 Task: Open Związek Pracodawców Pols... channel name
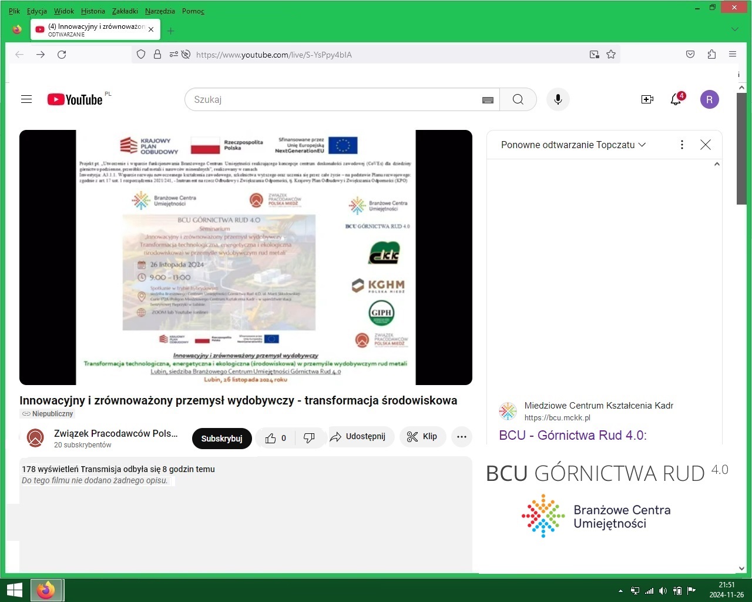pos(116,433)
